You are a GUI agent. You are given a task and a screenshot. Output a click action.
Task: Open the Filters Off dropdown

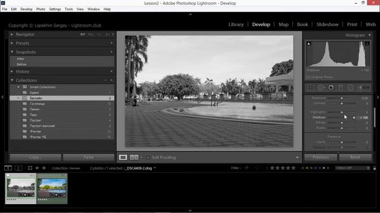(353, 168)
